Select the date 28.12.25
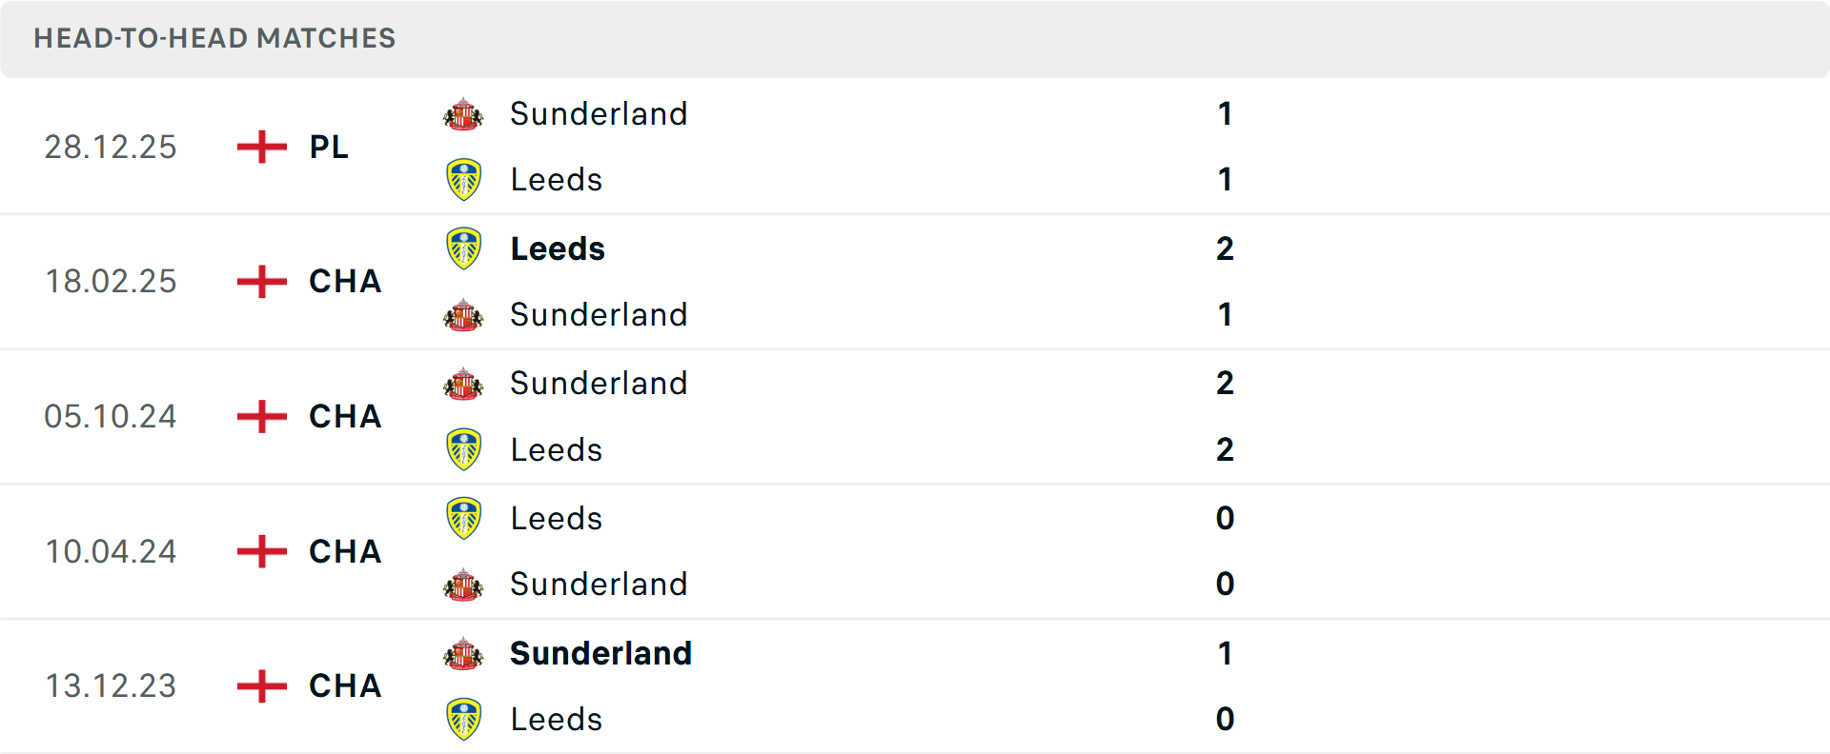 (x=111, y=147)
